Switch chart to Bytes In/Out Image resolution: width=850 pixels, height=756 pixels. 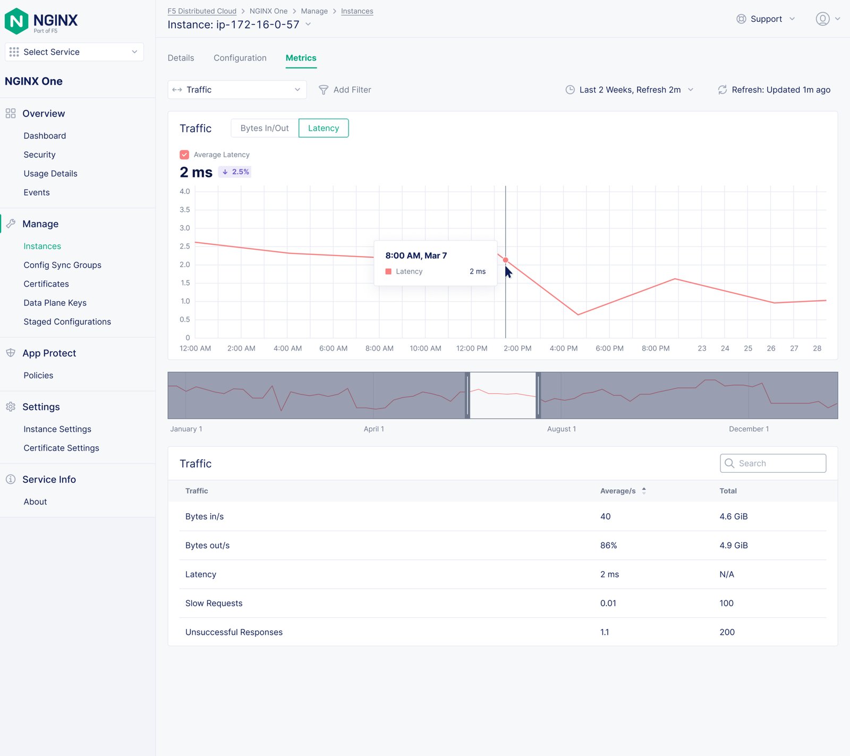coord(265,128)
